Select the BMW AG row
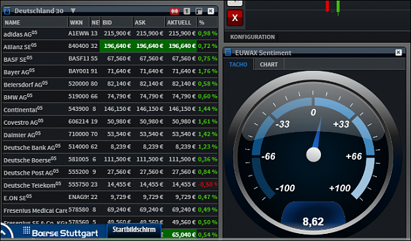The image size is (411, 241). click(110, 97)
